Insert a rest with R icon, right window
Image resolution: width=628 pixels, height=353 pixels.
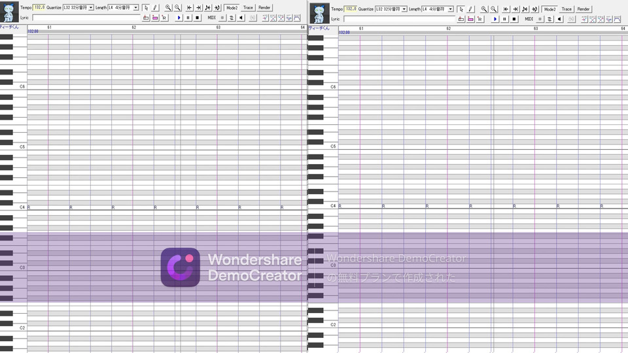[x=480, y=19]
